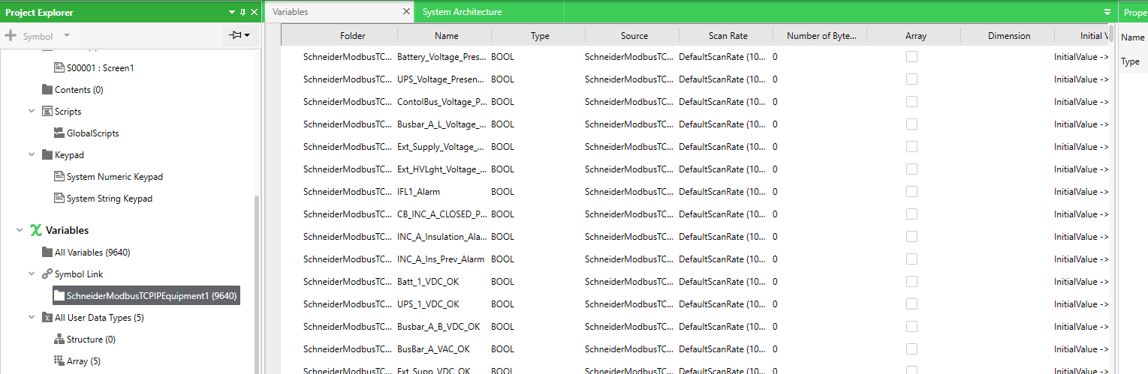Click the Type field in Properties panel

click(x=1132, y=61)
